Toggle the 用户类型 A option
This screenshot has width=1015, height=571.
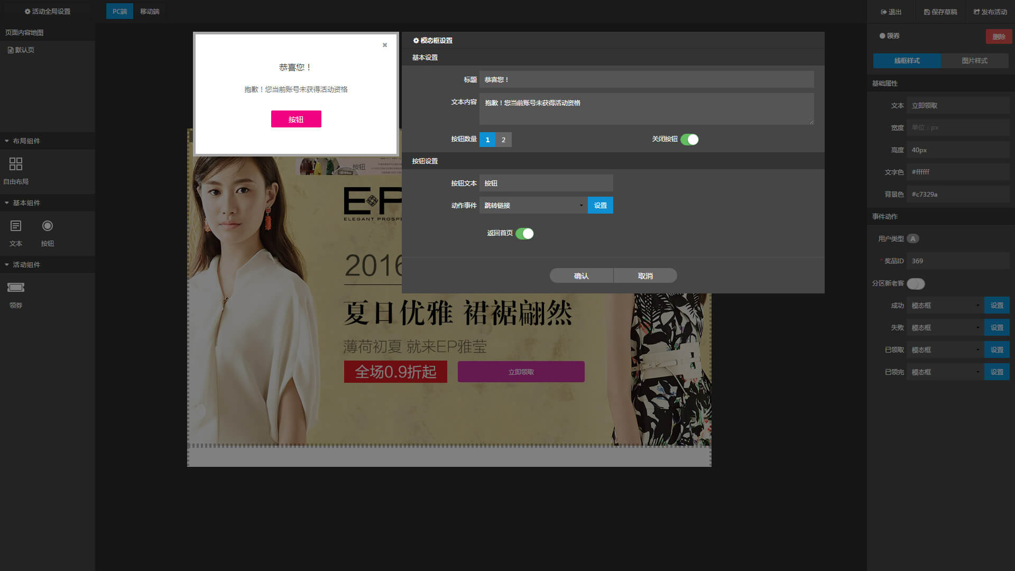[x=913, y=238]
